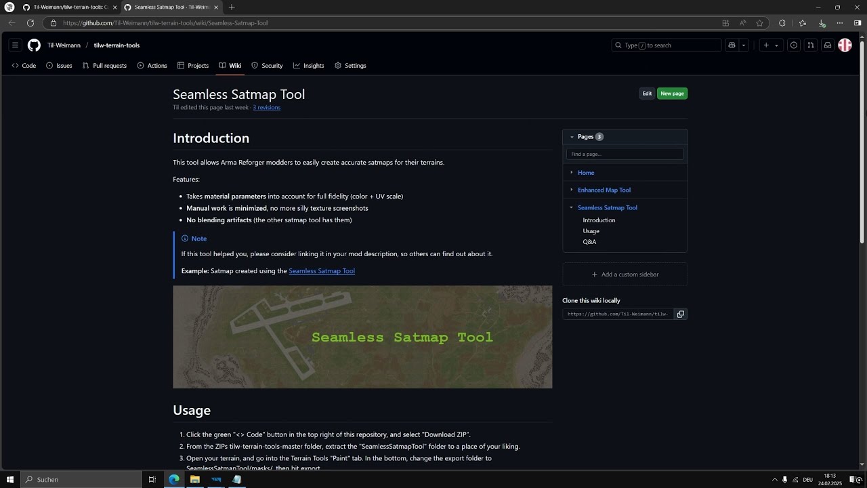Screen dimensions: 867x488
Task: Open the notifications inbox icon
Action: 828,45
